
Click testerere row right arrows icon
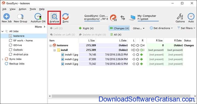141,45
